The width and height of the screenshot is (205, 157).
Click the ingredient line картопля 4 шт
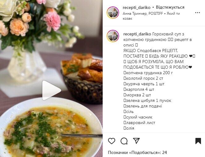pyautogui.click(x=139, y=90)
